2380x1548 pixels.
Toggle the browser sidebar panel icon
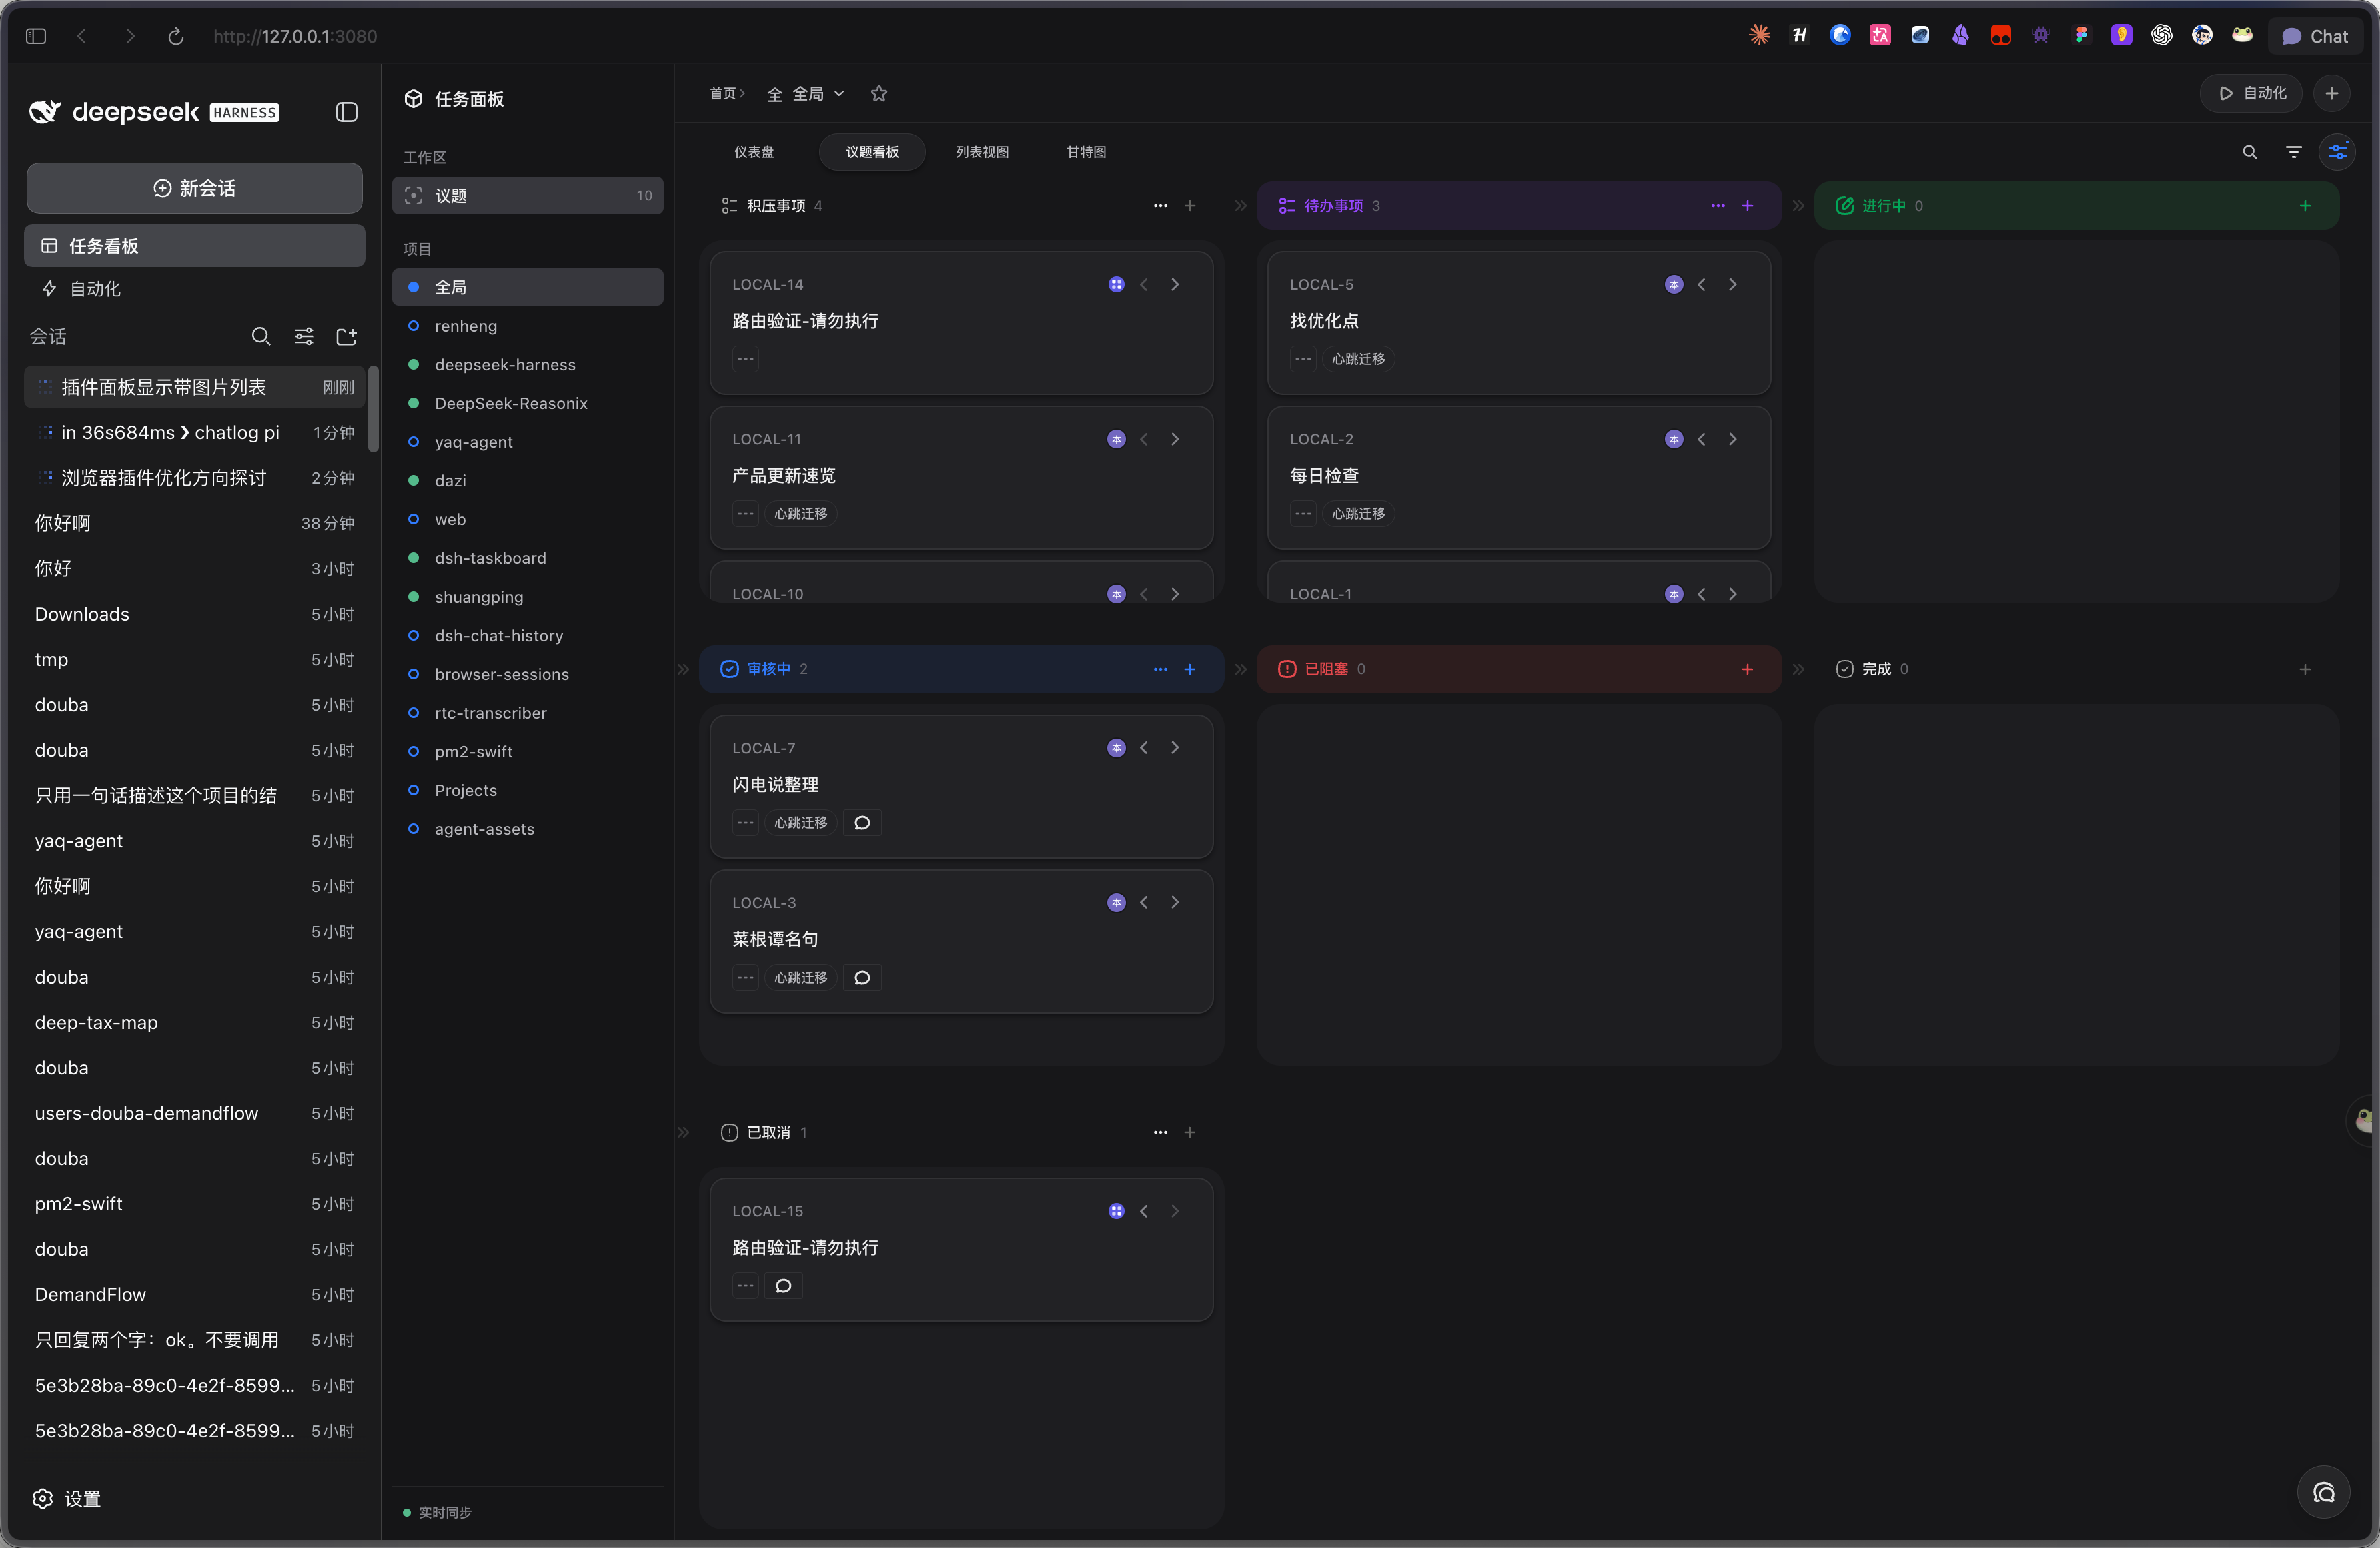36,36
